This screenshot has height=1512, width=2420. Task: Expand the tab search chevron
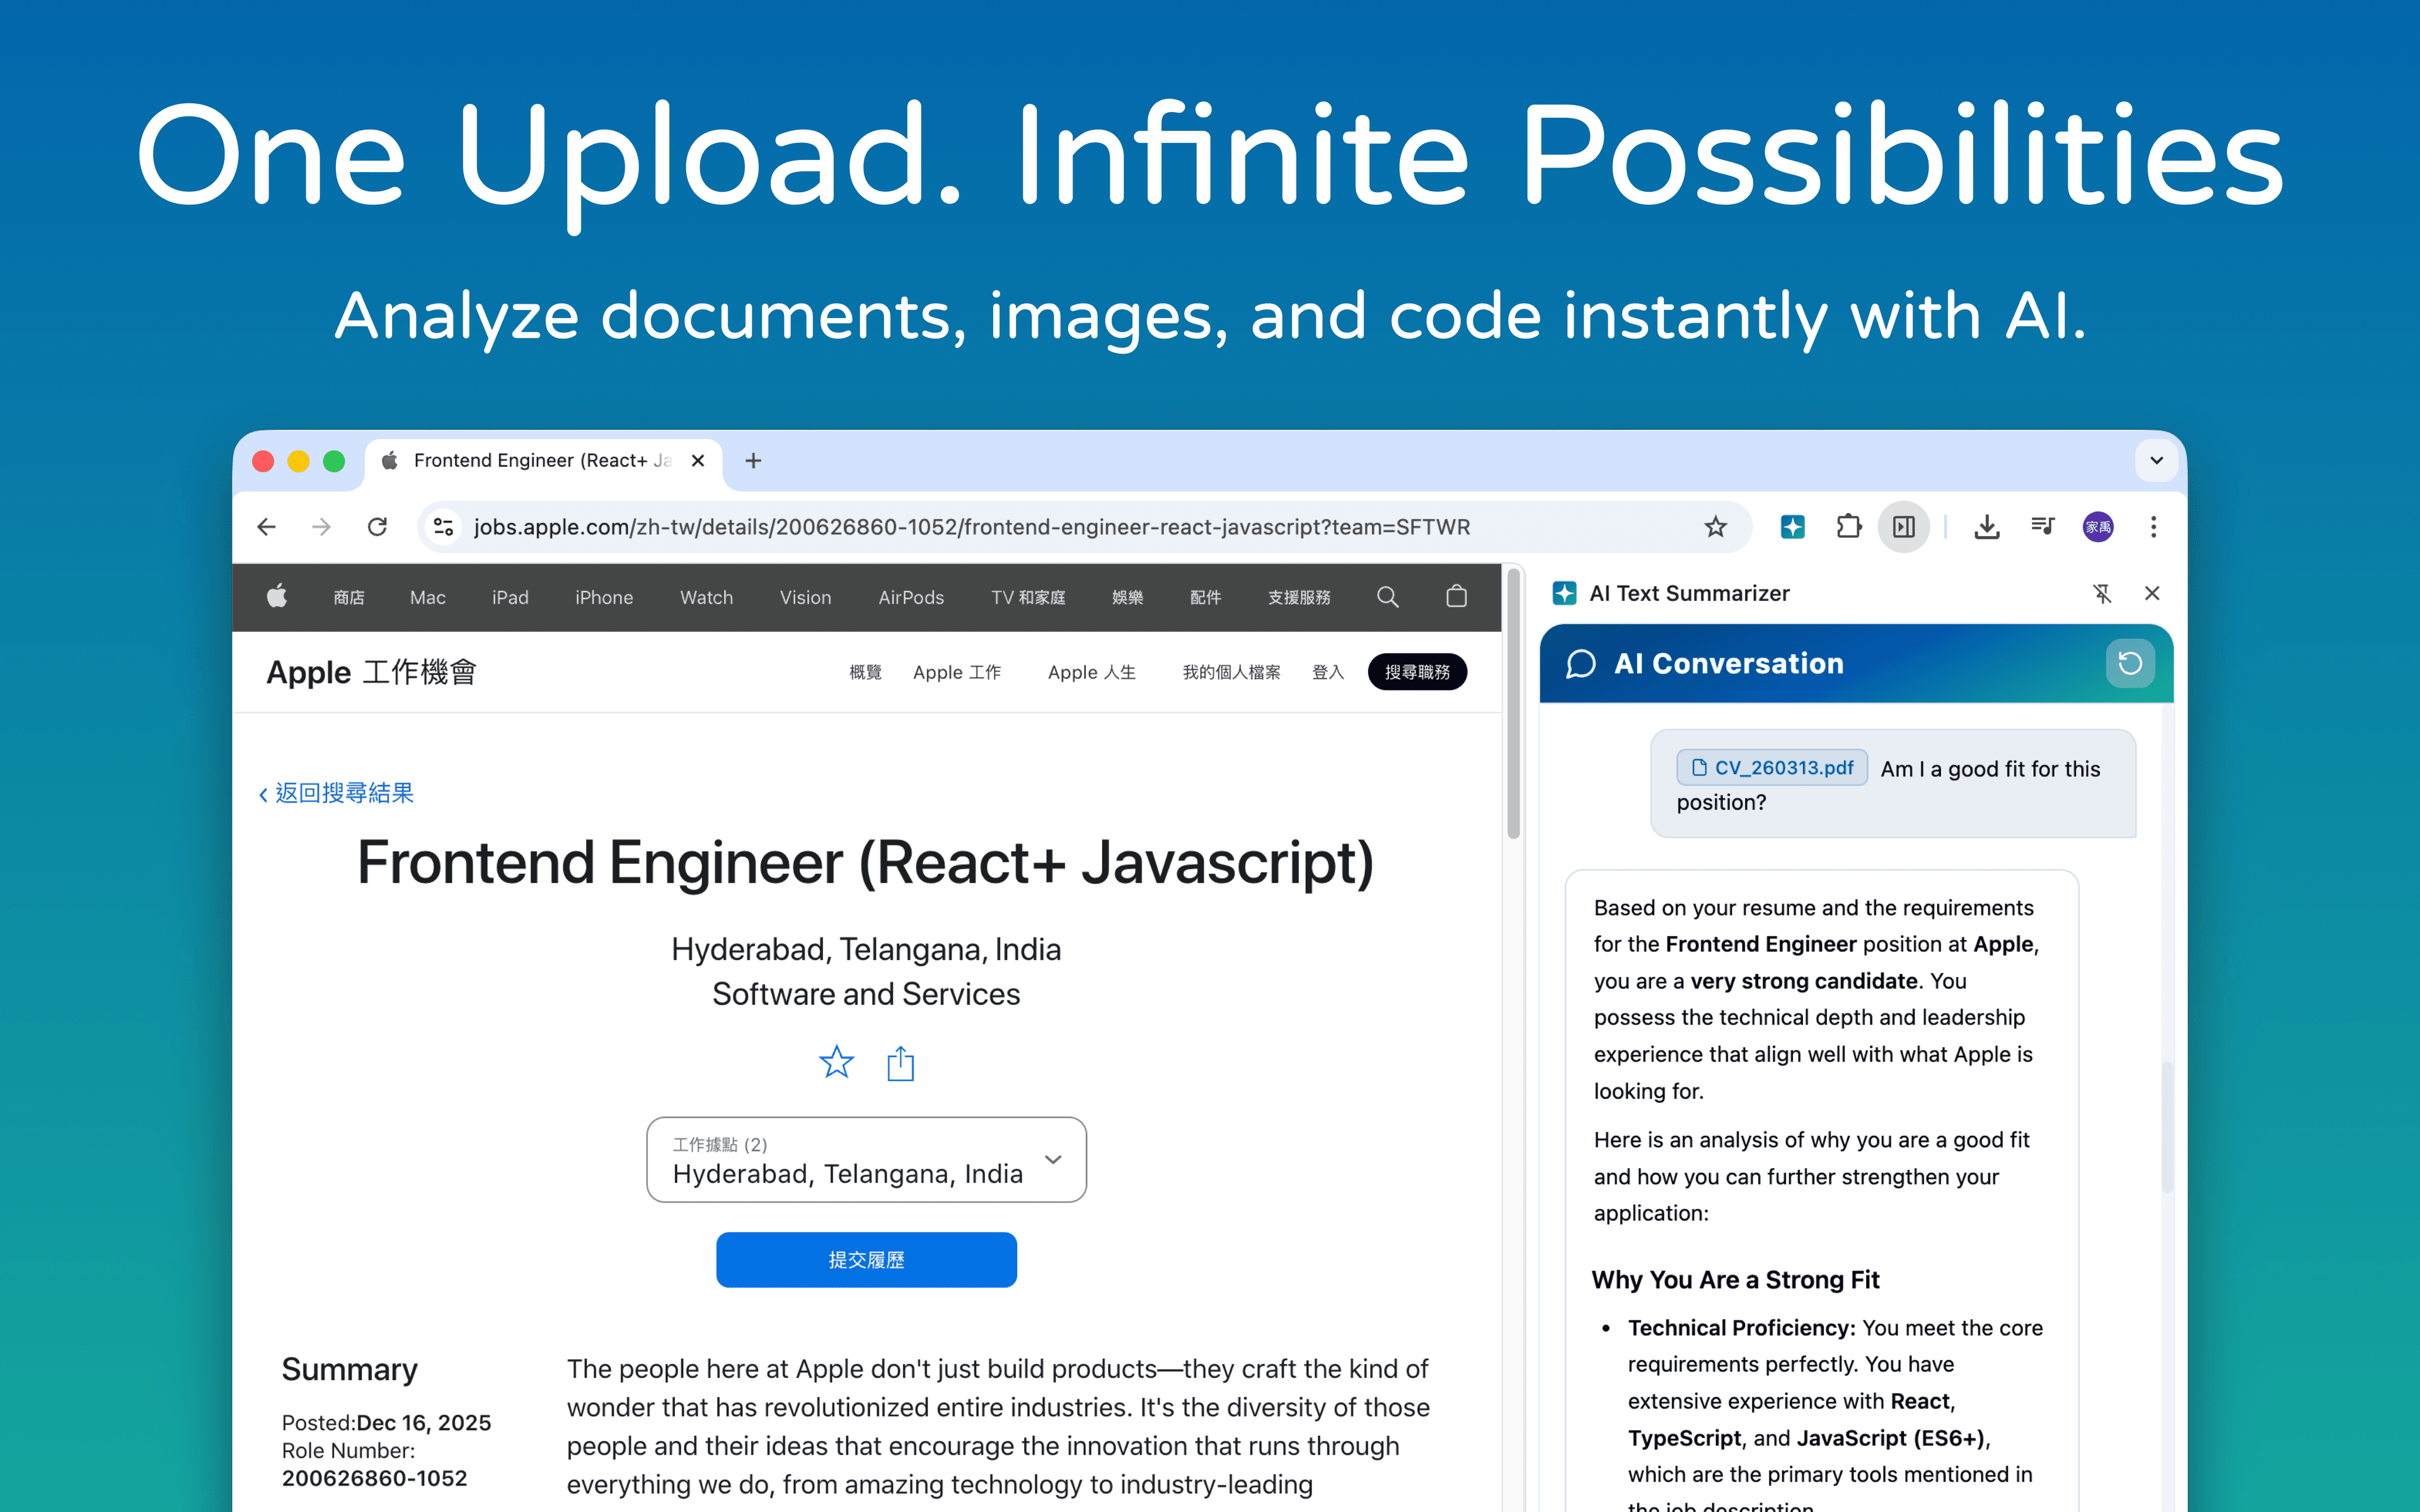point(2156,461)
